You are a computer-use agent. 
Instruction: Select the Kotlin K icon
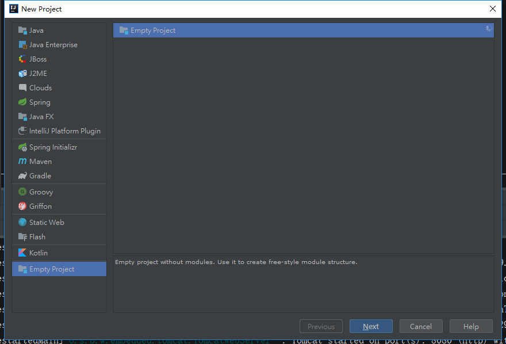22,253
